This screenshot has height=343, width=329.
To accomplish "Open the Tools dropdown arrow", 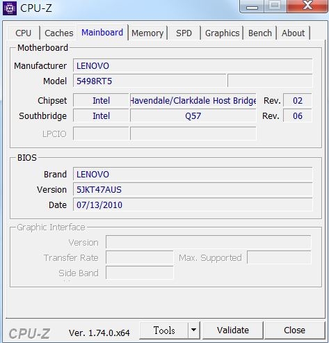I will pyautogui.click(x=194, y=330).
